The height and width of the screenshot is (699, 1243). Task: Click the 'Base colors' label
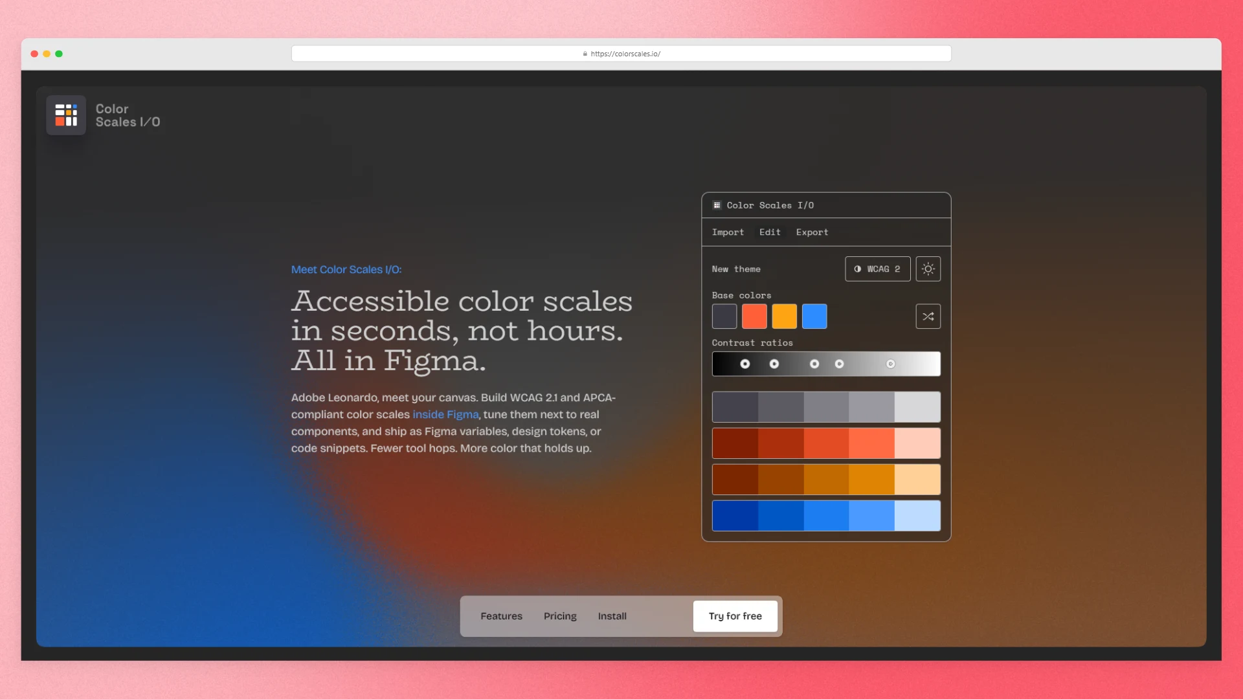click(x=741, y=295)
